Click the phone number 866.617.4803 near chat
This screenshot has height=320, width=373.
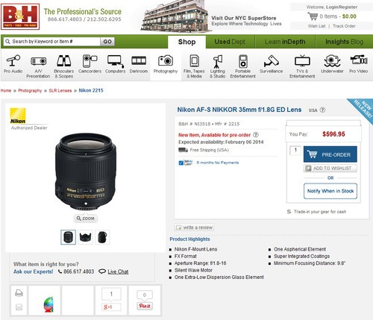coord(78,272)
